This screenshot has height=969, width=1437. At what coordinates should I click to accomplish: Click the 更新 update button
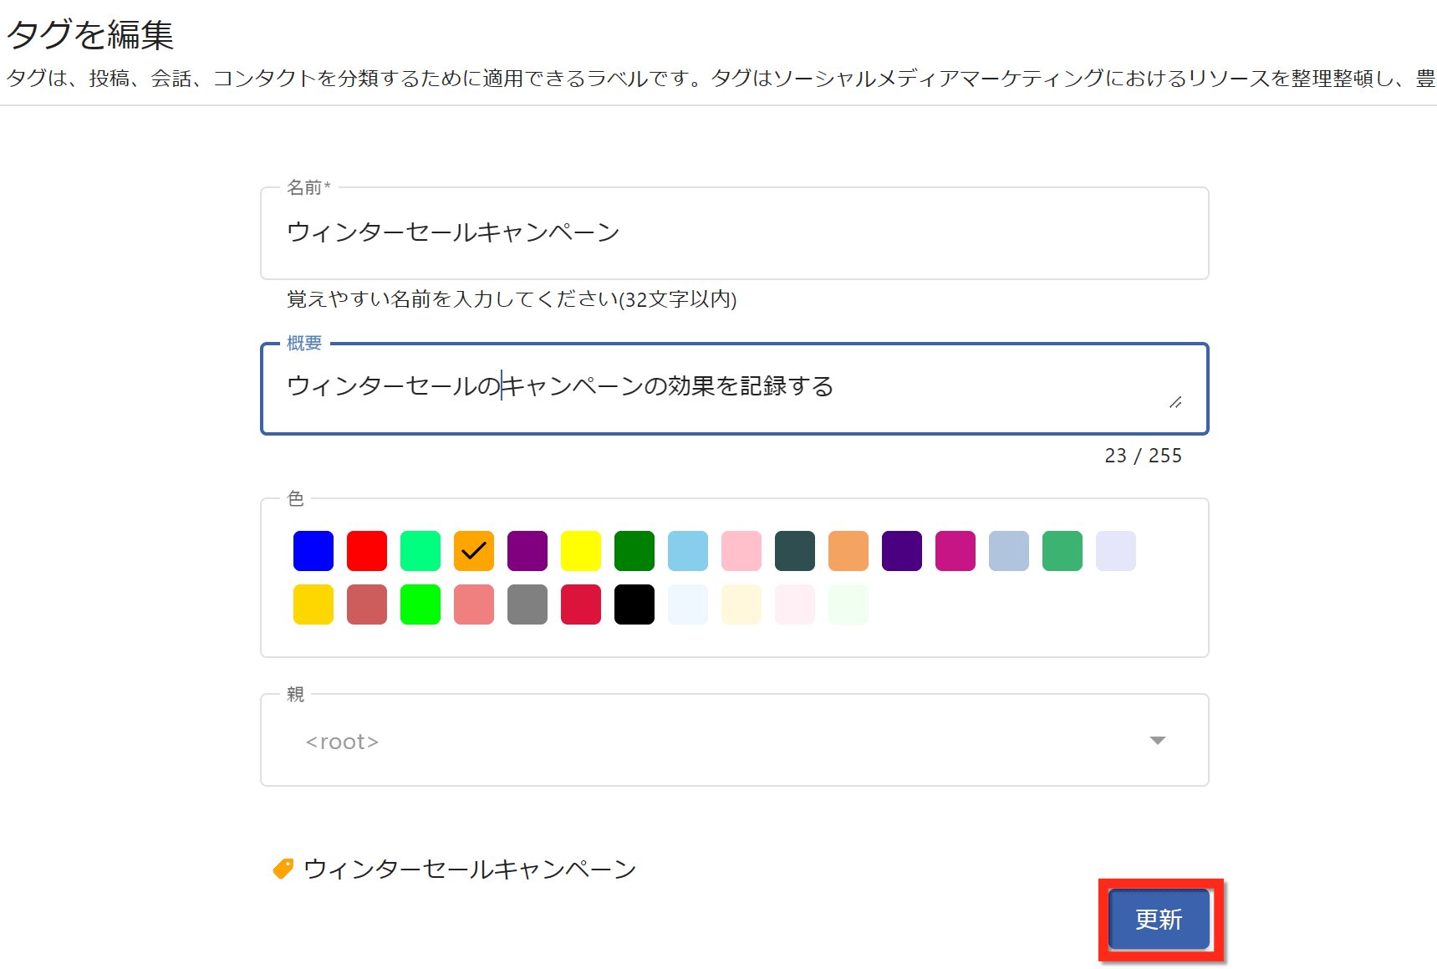[1159, 919]
